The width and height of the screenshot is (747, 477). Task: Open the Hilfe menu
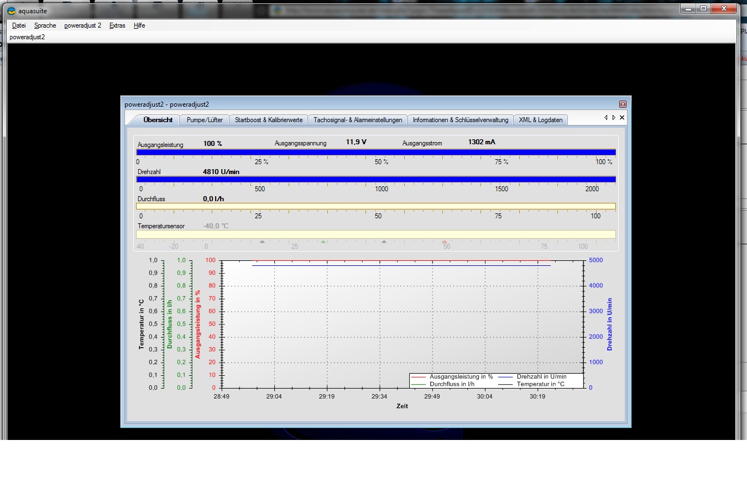pyautogui.click(x=139, y=25)
